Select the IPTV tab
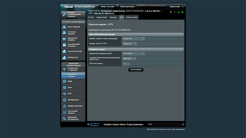The width and height of the screenshot is (246, 138). coord(122,17)
